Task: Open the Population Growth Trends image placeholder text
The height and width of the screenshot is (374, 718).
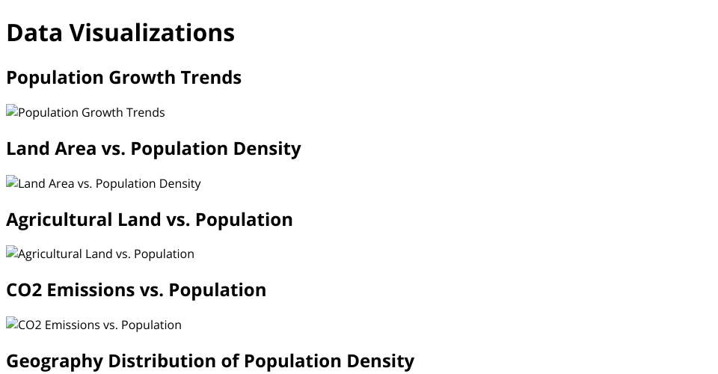Action: 91,113
